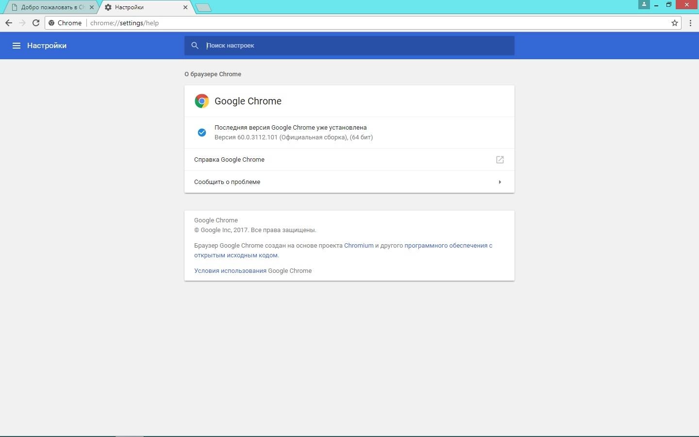Restore down the Chrome window
Viewport: 699px width, 437px height.
[x=669, y=5]
